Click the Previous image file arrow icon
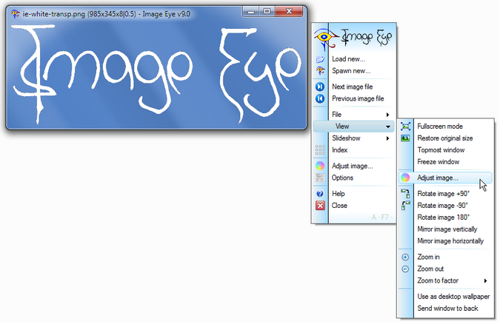Image resolution: width=500 pixels, height=324 pixels. point(320,98)
